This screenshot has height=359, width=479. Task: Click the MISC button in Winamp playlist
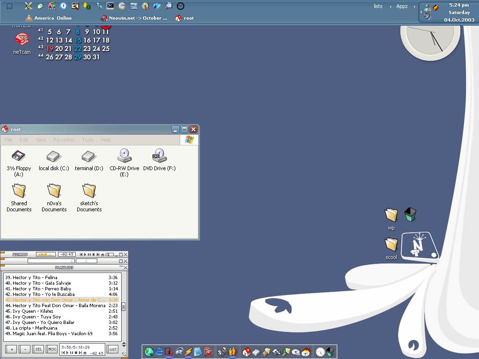pyautogui.click(x=52, y=349)
